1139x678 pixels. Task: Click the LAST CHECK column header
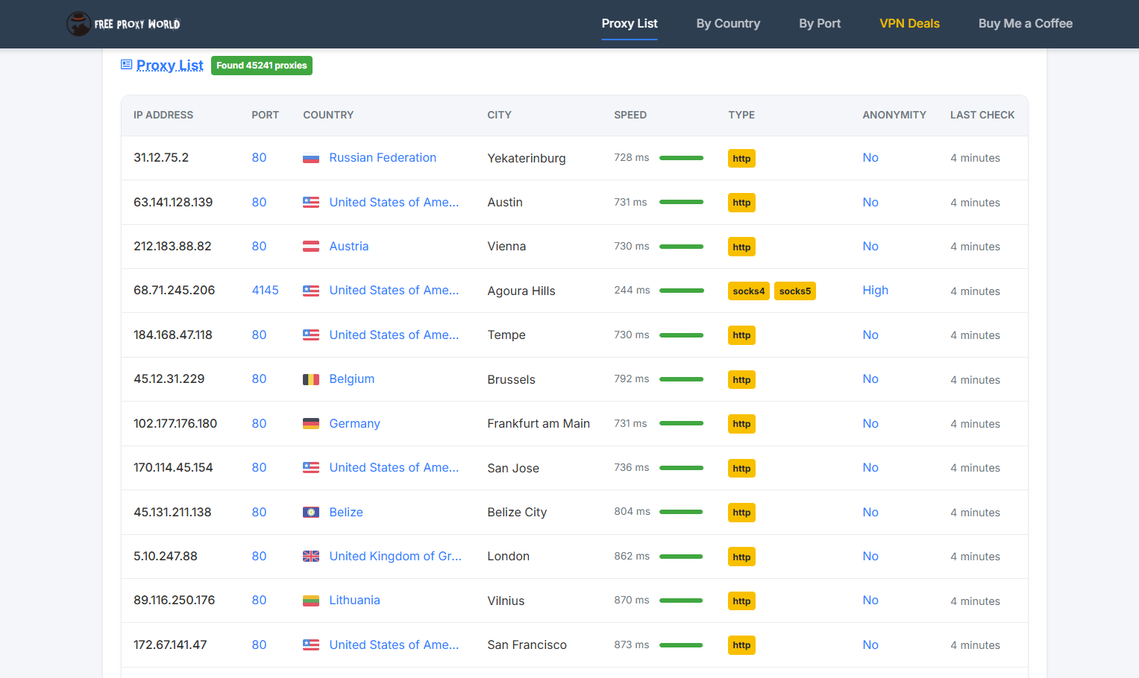click(982, 115)
